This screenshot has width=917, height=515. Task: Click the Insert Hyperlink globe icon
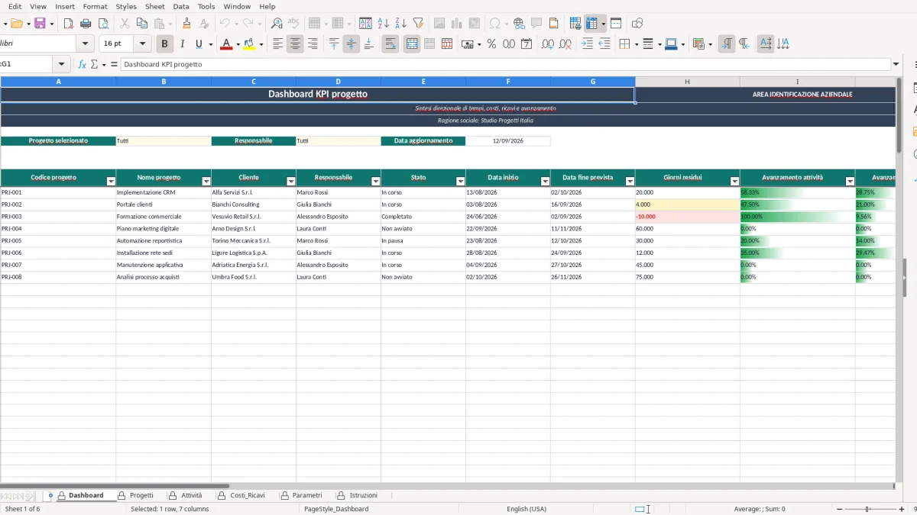click(519, 24)
